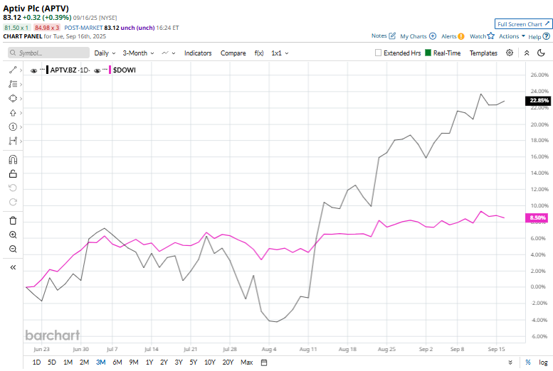
Task: Select the arrow marker tool
Action: (13, 113)
